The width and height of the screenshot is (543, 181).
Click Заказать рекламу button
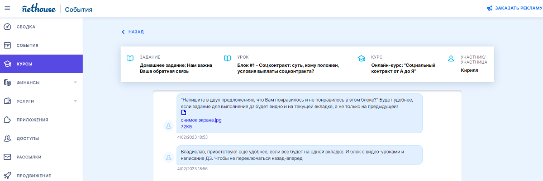click(x=514, y=8)
